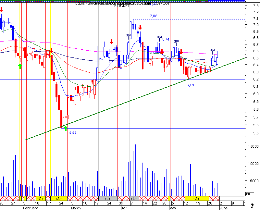Screen dimensions: 260x210
Task: Click the 6.5 price axis value
Action: click(x=256, y=58)
